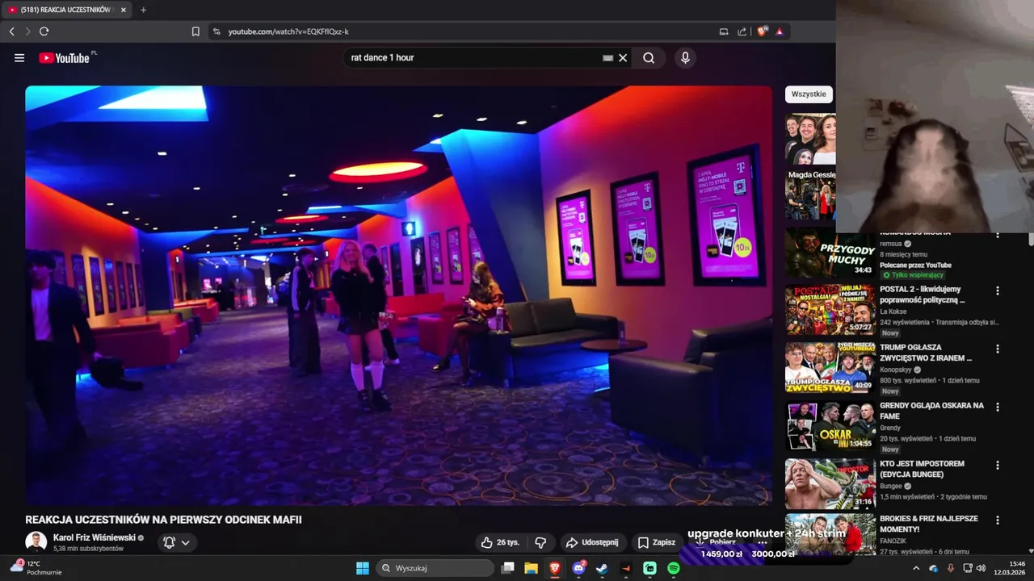Open GRENDY OGLĄDA OSKARA NA FAME title

(931, 411)
